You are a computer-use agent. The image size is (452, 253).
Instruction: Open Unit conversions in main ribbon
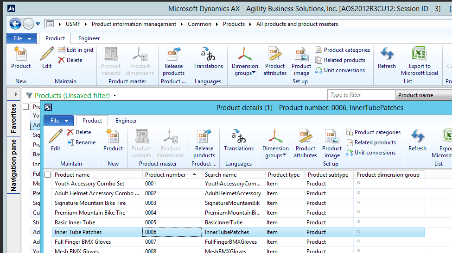(340, 70)
